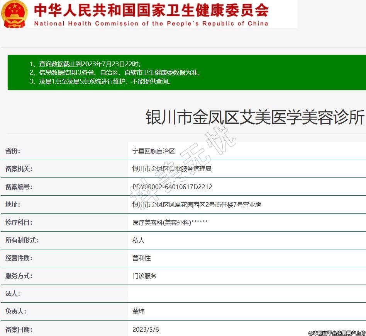Viewport: 366px width, 336px height.
Task: Click the bottom-right image upload watermark text
Action: 337,333
